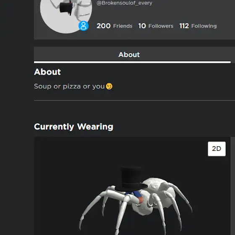
Task: Click the @Brokensoulof_every username
Action: (x=124, y=3)
